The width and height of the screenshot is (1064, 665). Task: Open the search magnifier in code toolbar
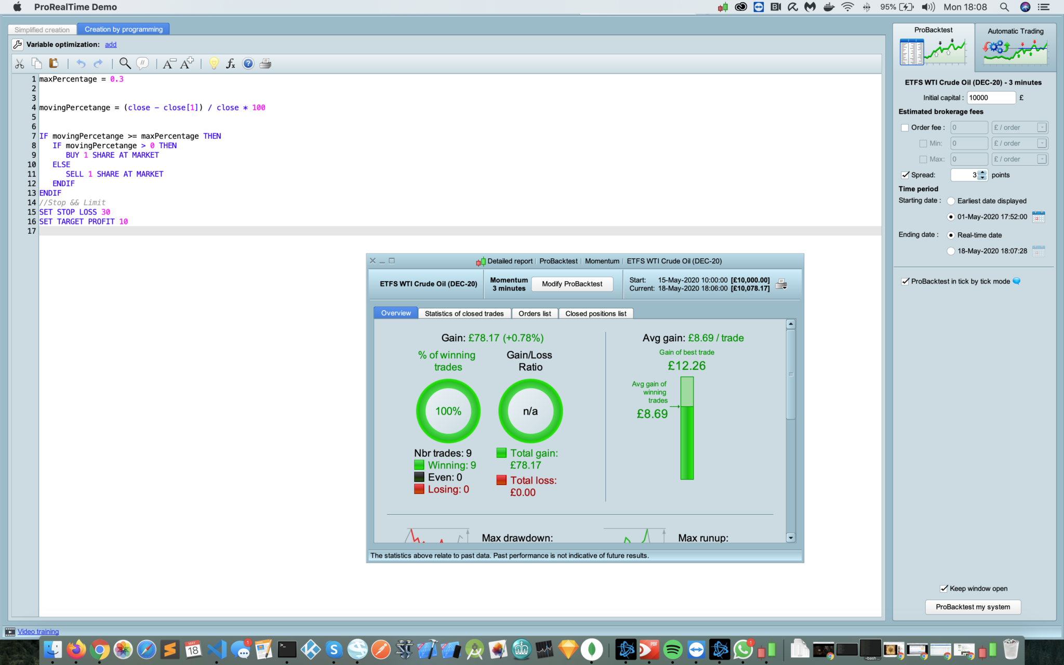[125, 63]
